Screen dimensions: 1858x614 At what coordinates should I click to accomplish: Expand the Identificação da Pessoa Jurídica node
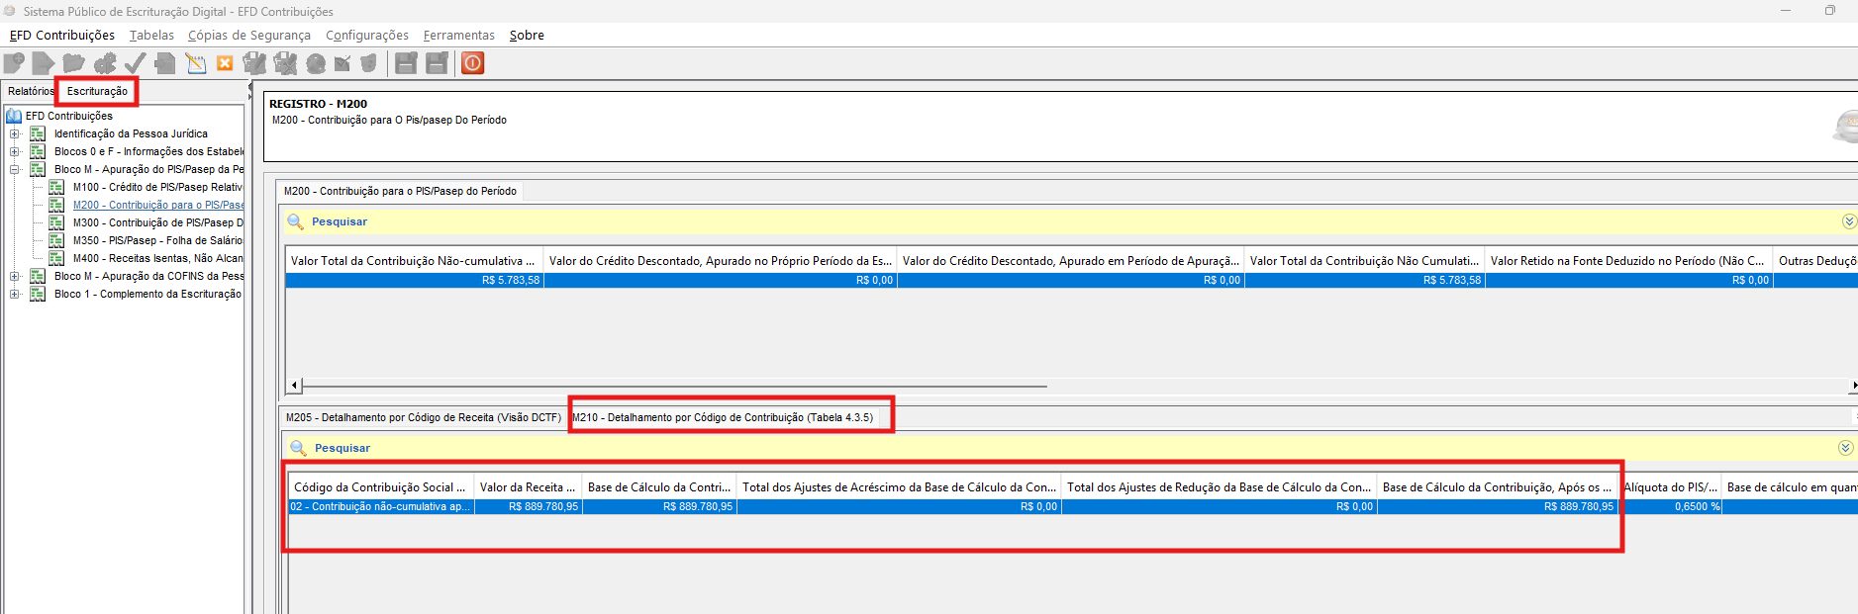(15, 133)
